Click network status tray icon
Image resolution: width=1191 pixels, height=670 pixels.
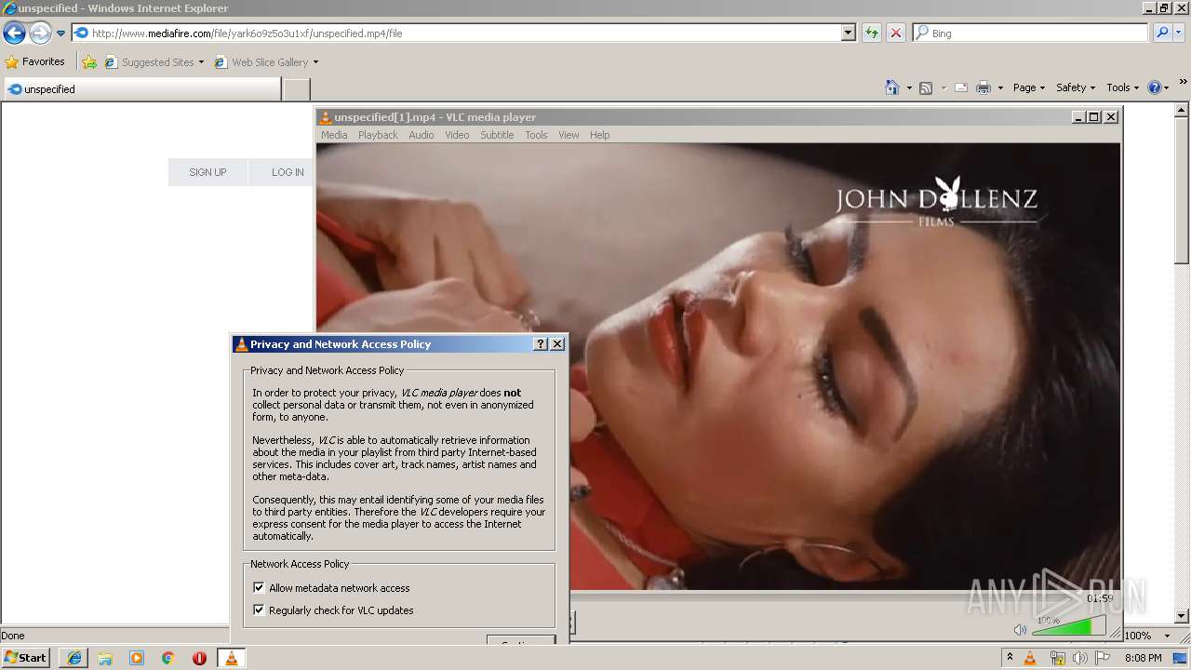point(1057,658)
